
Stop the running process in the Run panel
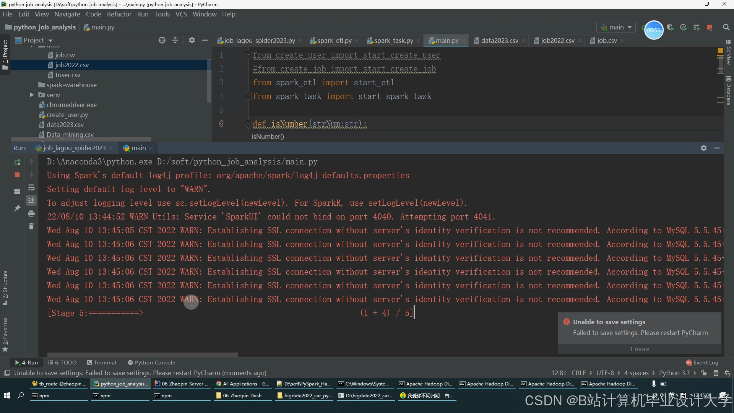[x=17, y=175]
